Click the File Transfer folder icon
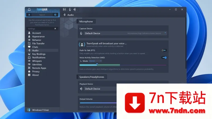Viewport: 212px width, 119px height. pyautogui.click(x=29, y=43)
